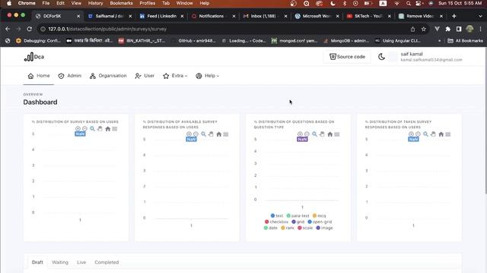The image size is (487, 273).
Task: Open the All Bookmarks folder
Action: click(465, 40)
